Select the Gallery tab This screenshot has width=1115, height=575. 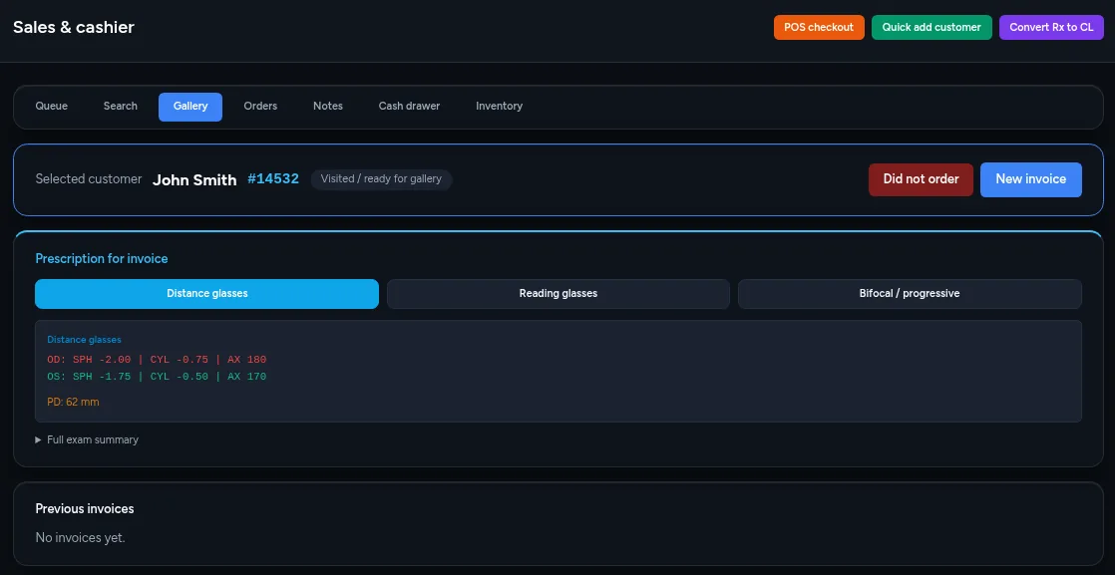190,107
